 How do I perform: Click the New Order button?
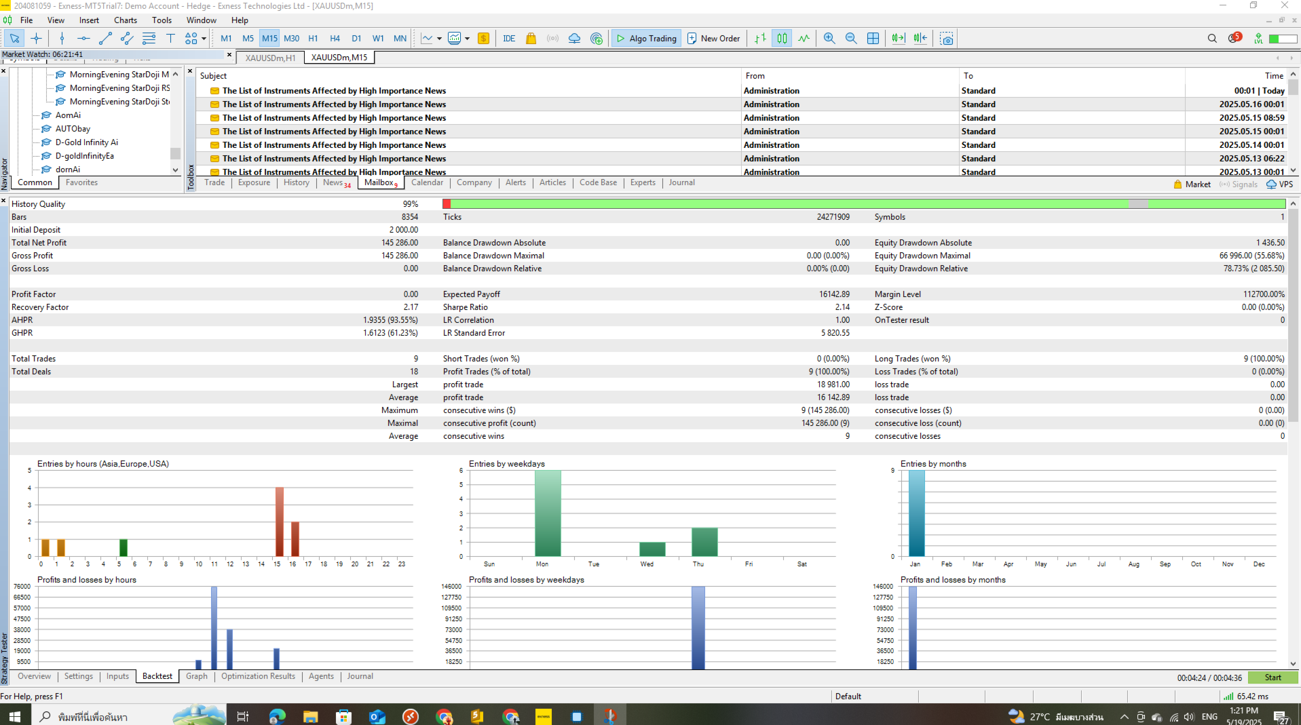713,39
